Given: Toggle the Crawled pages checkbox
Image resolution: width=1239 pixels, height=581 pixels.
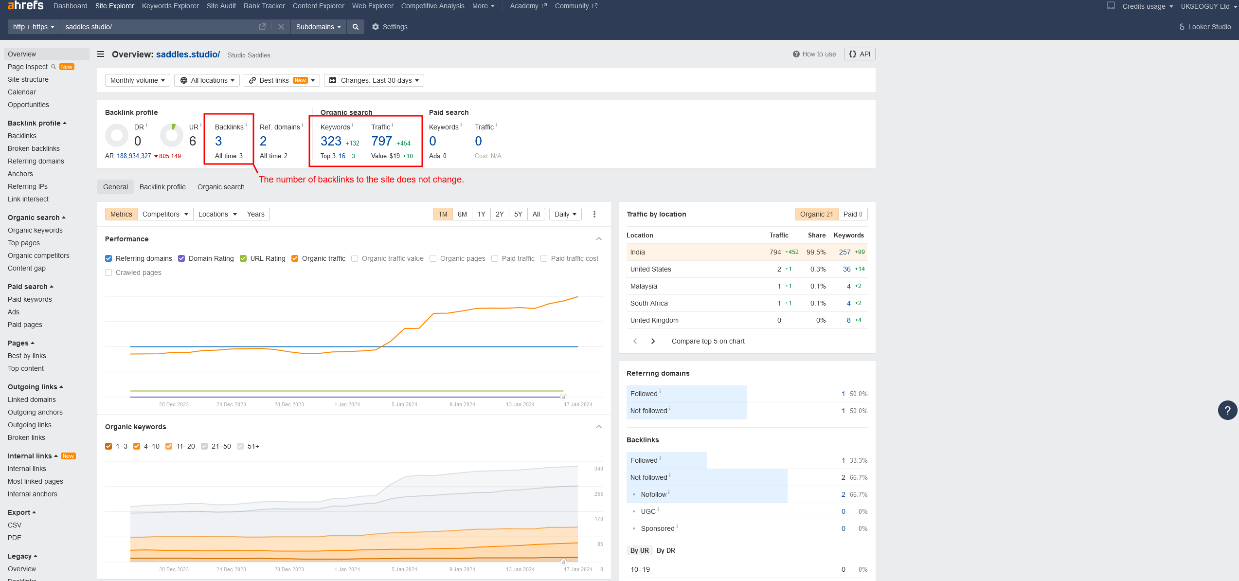Looking at the screenshot, I should 108,272.
